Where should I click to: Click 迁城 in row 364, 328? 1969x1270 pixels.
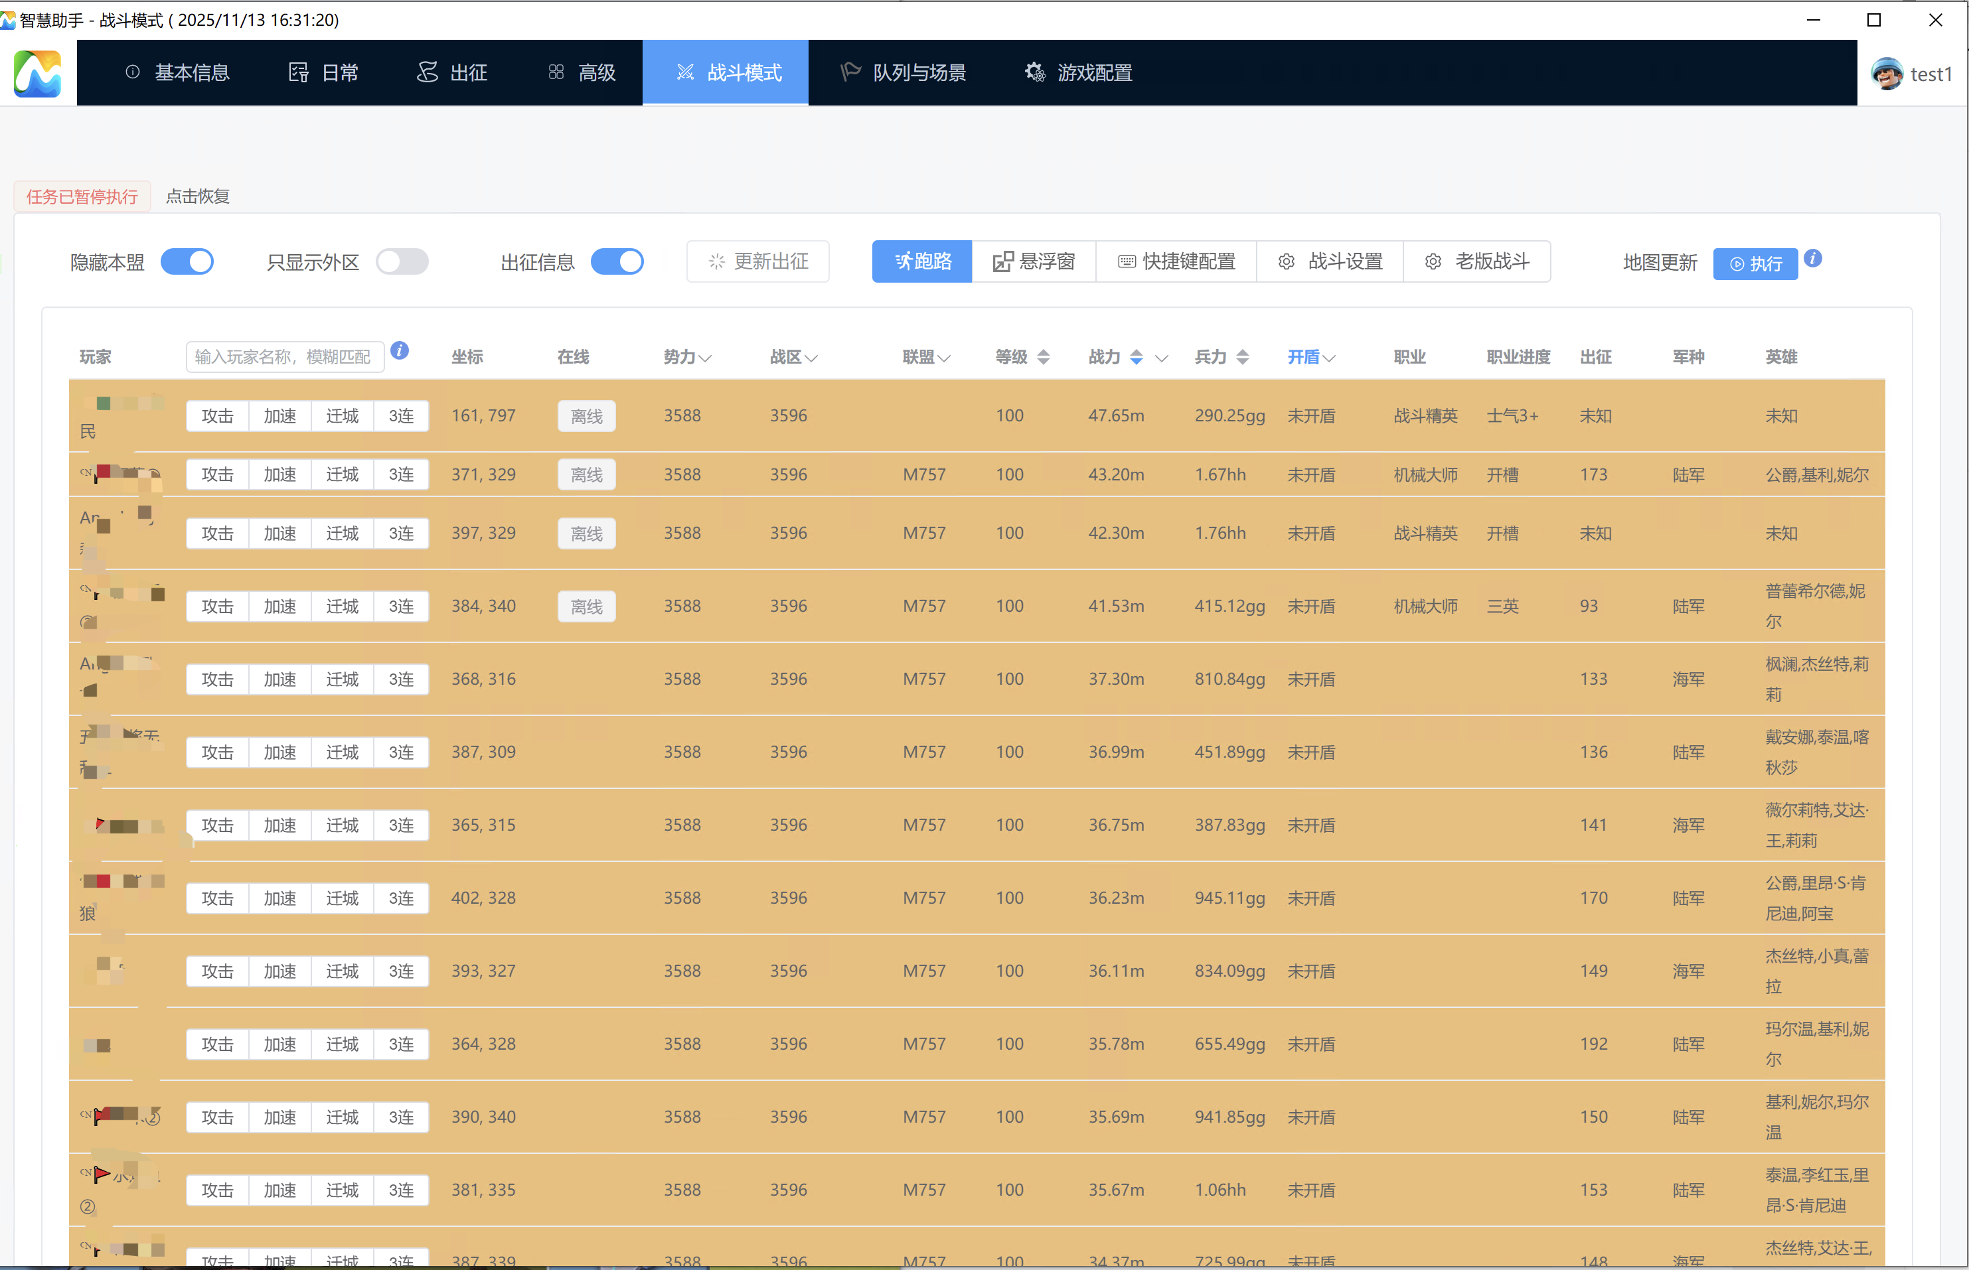pos(343,1045)
